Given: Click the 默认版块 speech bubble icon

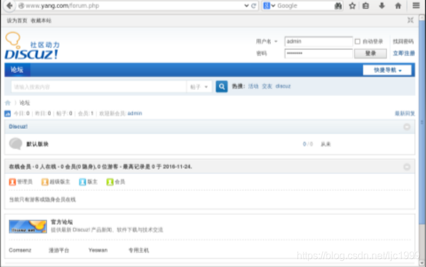Looking at the screenshot, I should [x=16, y=144].
